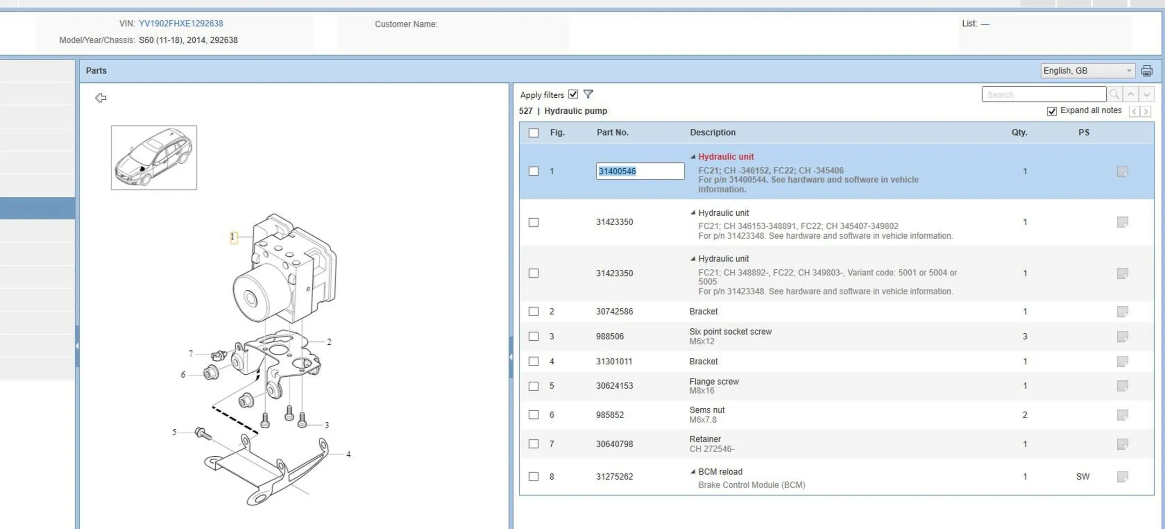1165x529 pixels.
Task: Uncheck Expand all notes checkbox
Action: click(1051, 111)
